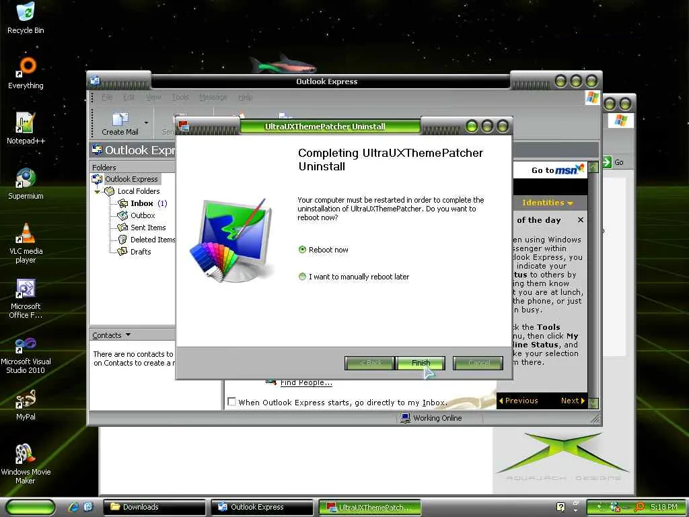689x517 pixels.
Task: Open the Create Mail dropdown arrow
Action: tap(146, 123)
